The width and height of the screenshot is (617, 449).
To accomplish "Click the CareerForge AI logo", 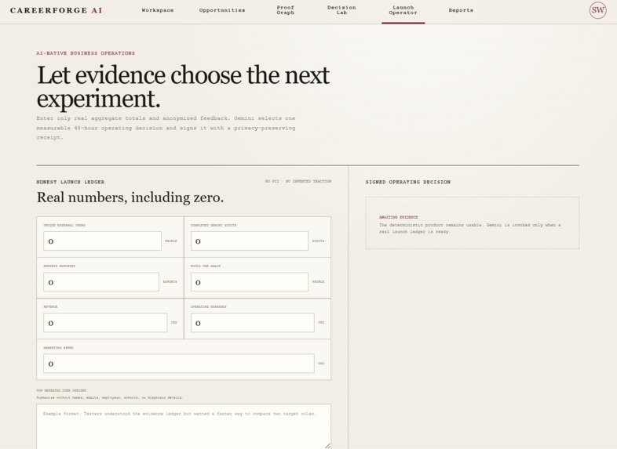I will point(57,10).
